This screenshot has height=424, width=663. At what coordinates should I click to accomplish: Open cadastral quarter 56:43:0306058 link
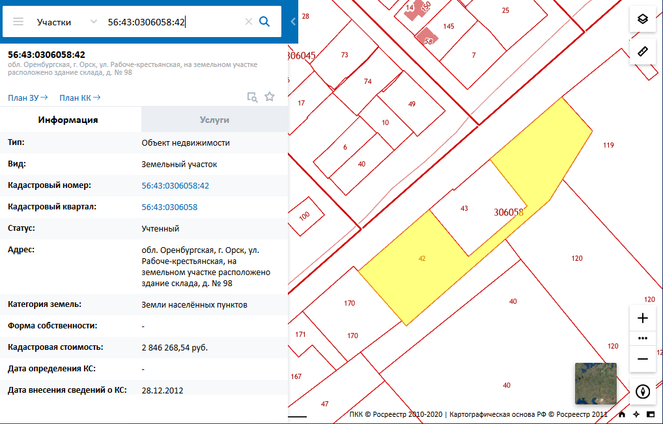coord(169,207)
